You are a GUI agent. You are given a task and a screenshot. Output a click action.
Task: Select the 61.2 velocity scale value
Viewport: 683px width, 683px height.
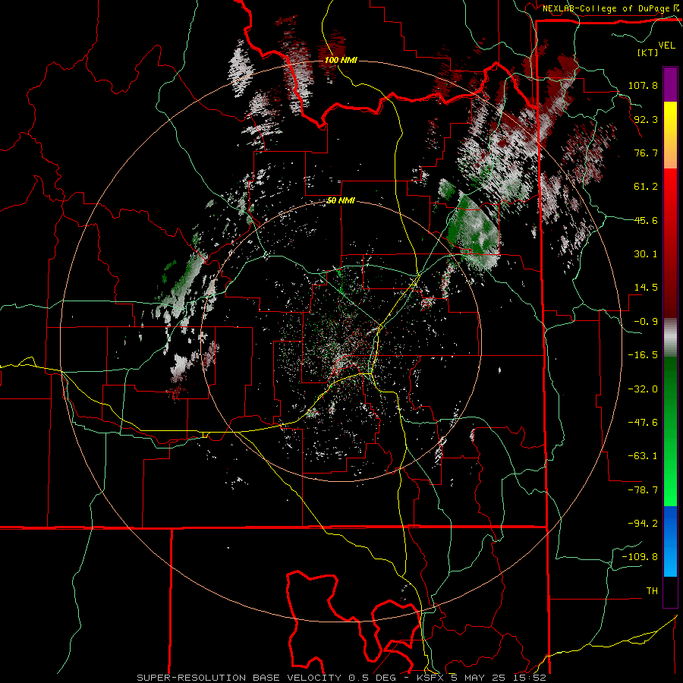click(x=646, y=187)
